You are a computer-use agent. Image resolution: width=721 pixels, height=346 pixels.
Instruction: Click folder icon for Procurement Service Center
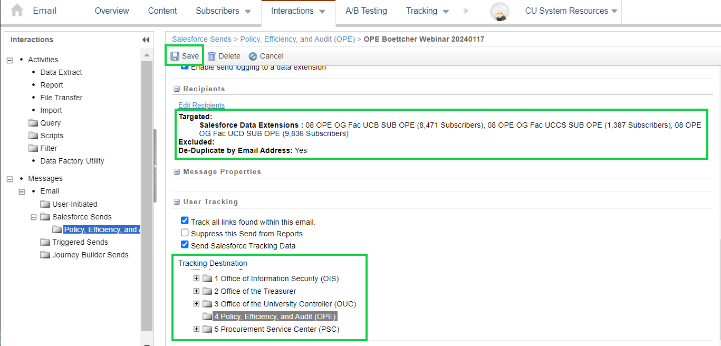tap(207, 329)
